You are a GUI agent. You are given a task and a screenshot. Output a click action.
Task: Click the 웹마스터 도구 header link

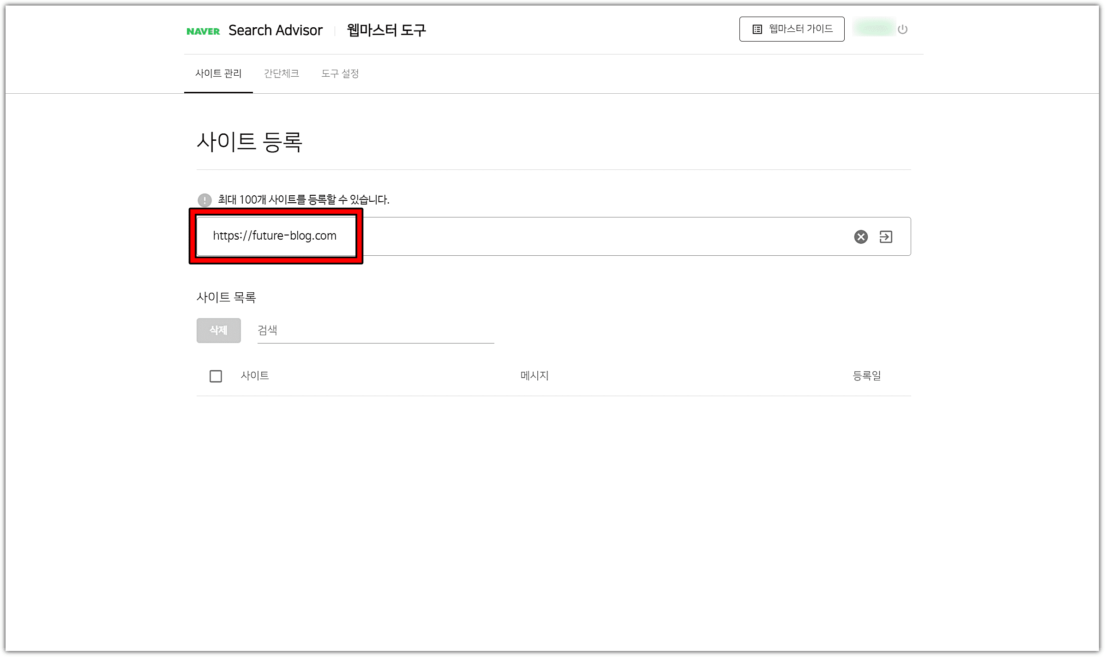click(386, 30)
